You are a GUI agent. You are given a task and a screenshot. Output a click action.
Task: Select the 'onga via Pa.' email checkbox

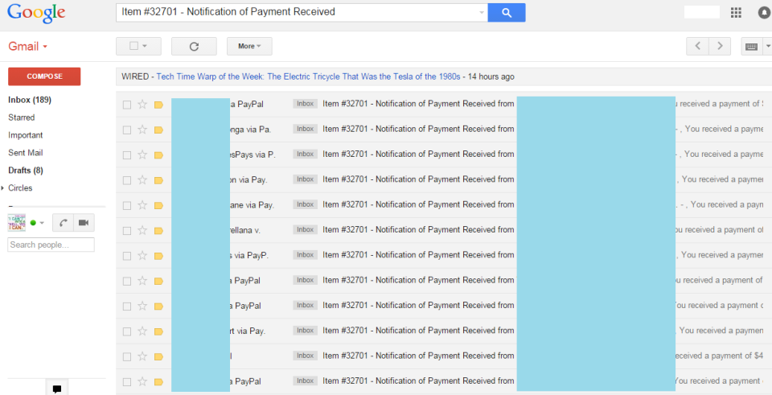coord(127,130)
